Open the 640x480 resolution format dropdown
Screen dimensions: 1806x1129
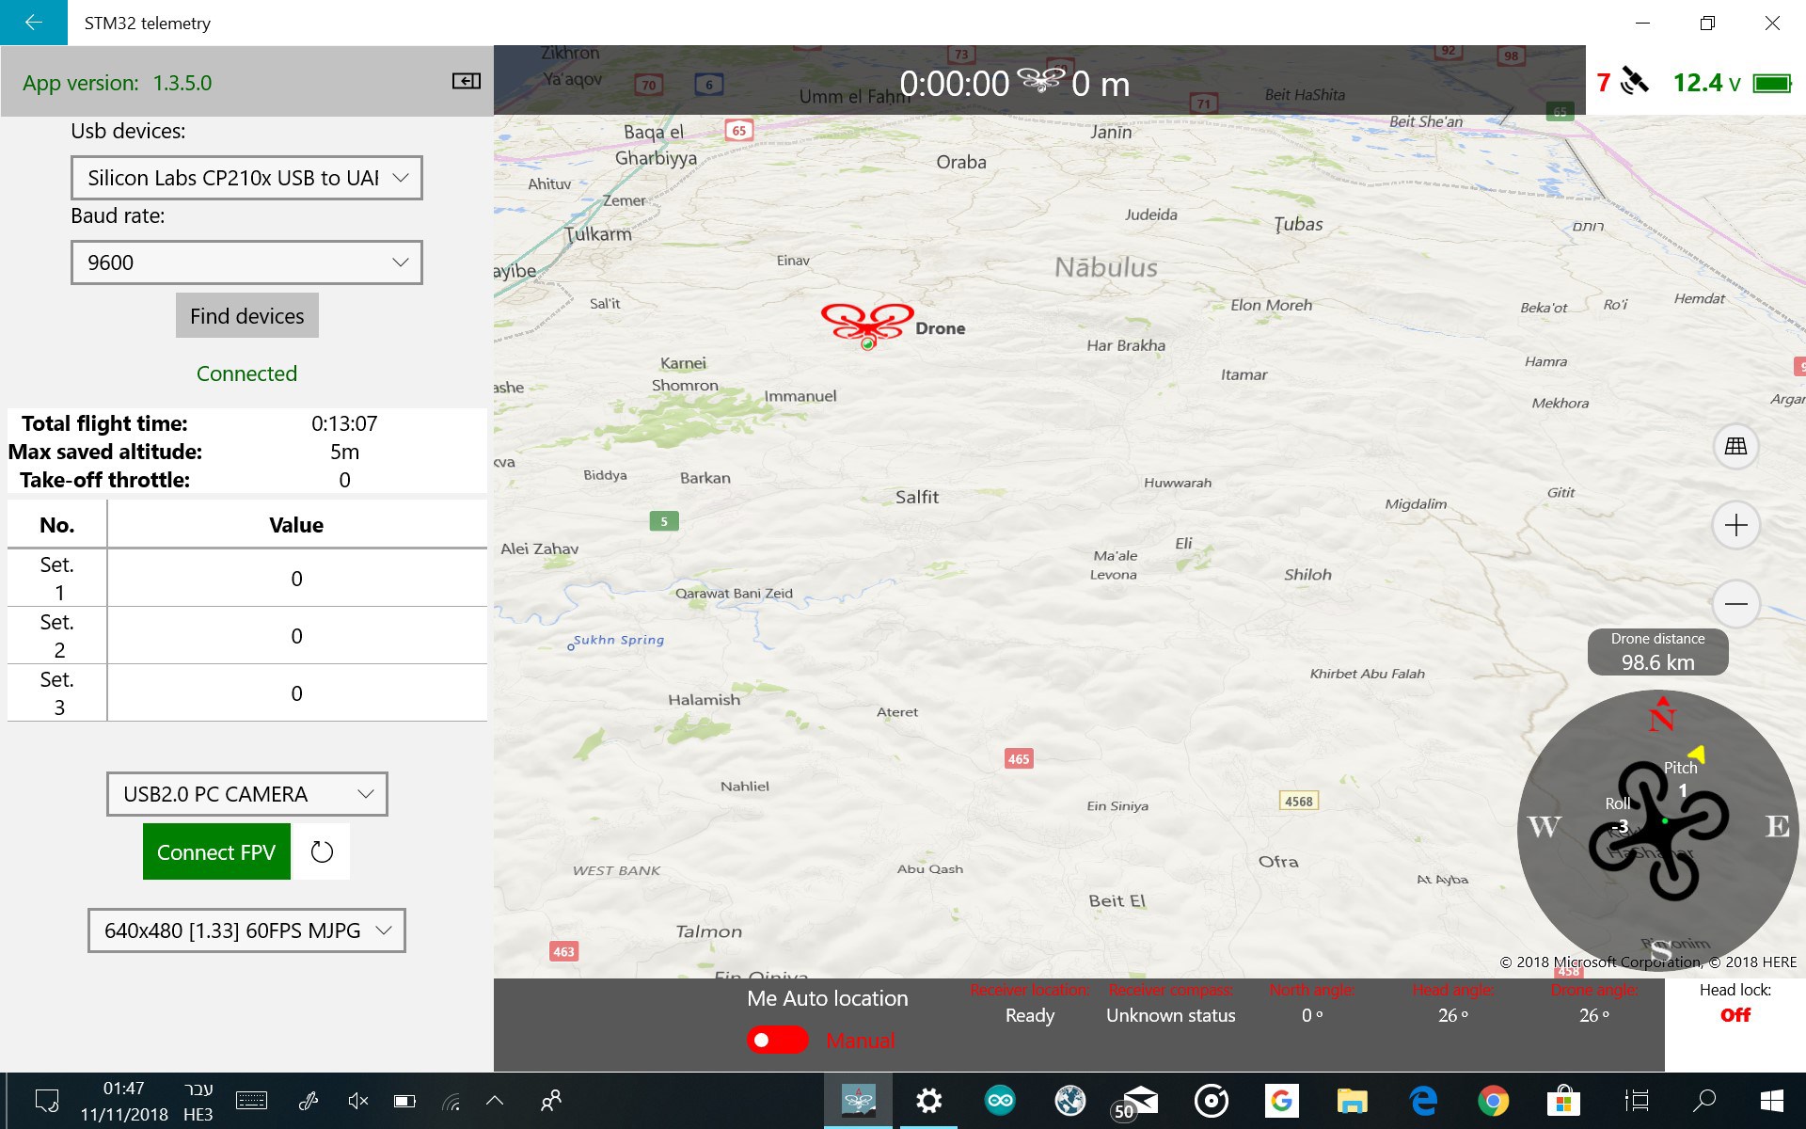click(x=246, y=930)
